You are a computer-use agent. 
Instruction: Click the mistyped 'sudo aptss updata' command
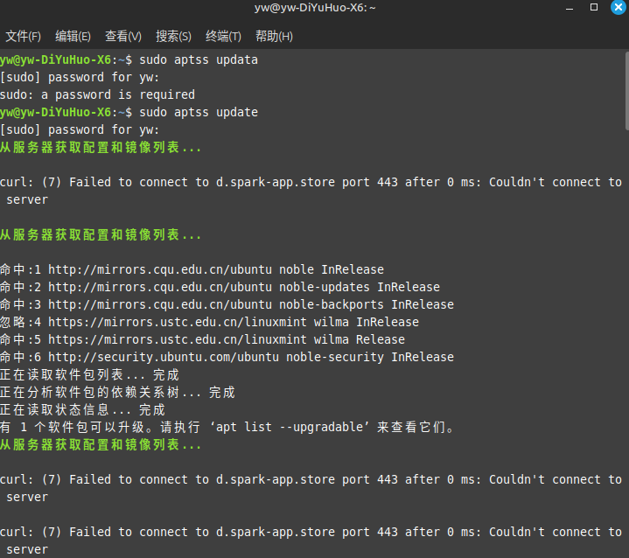[x=199, y=59]
